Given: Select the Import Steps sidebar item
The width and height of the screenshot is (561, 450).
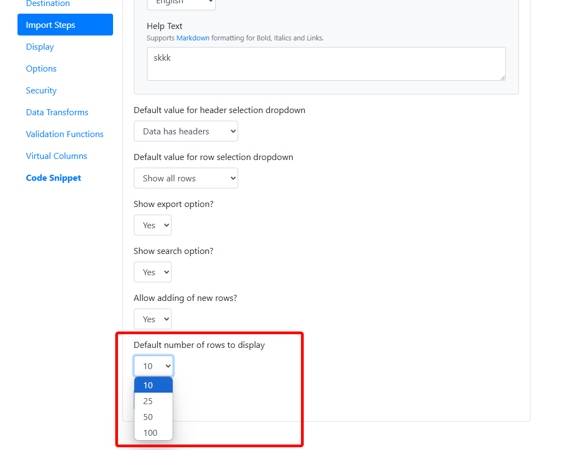Looking at the screenshot, I should pyautogui.click(x=65, y=25).
